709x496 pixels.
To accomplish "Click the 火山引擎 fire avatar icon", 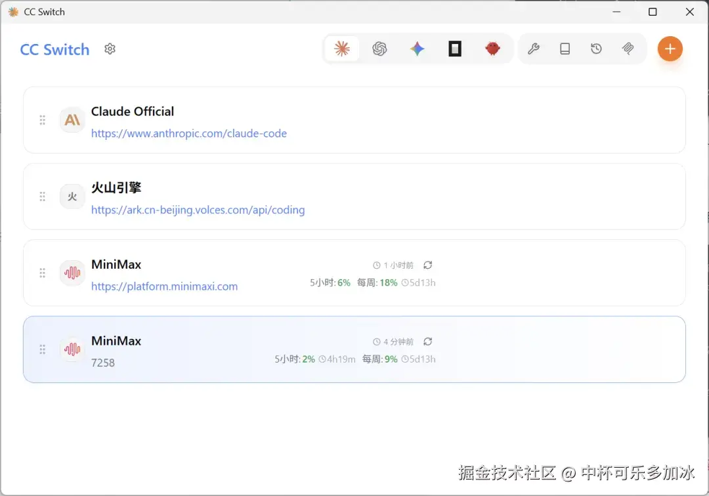I will click(72, 196).
